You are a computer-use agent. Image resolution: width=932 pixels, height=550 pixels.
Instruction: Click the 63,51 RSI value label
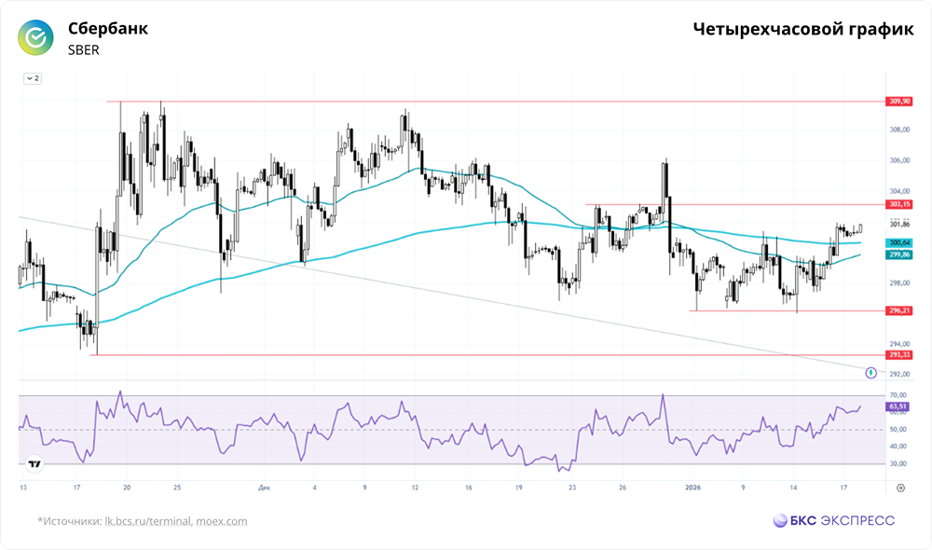tap(898, 406)
